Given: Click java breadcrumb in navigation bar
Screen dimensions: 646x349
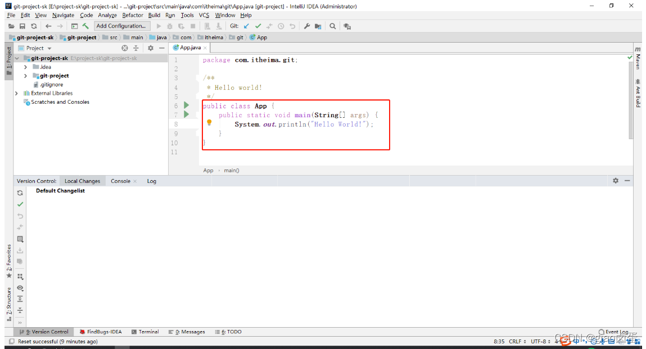Looking at the screenshot, I should (158, 38).
